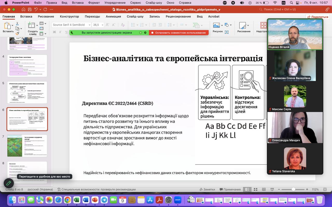This screenshot has height=207, width=332.
Task: Click the Clear formatting icon
Action: (123, 25)
